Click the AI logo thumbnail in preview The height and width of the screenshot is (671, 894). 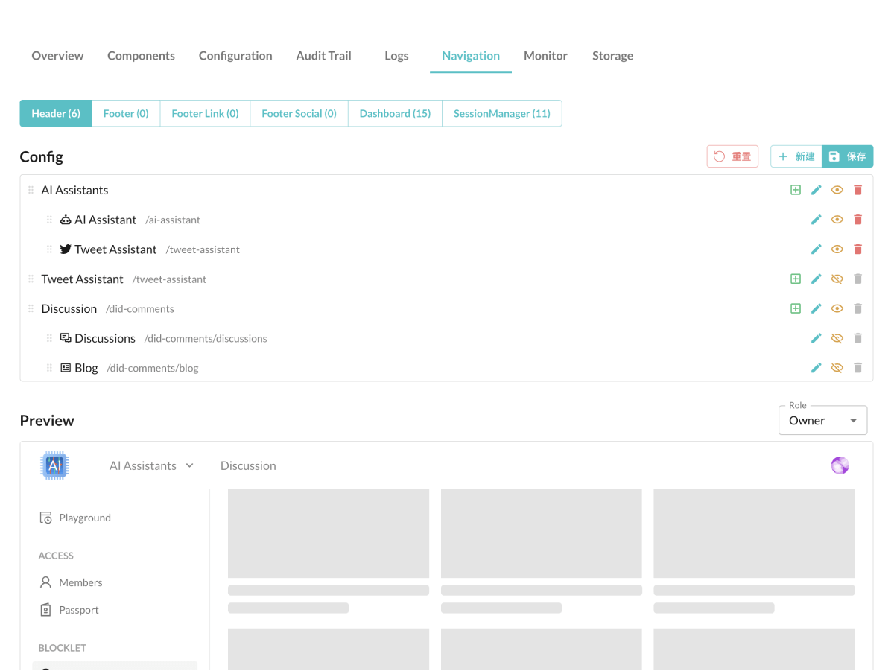(x=54, y=465)
